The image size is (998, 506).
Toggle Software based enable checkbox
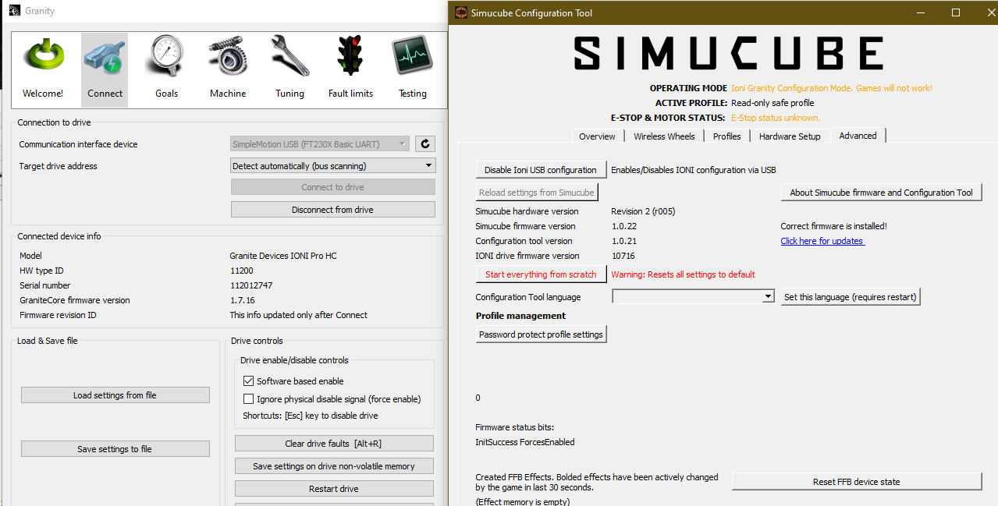[x=249, y=381]
